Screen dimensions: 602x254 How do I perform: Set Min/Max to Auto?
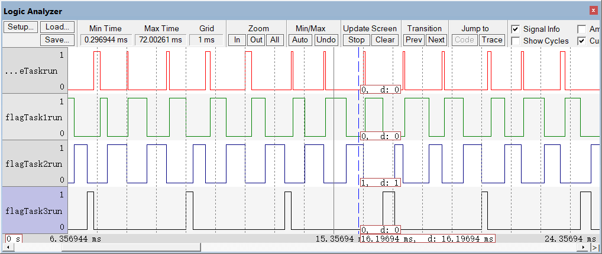point(300,40)
